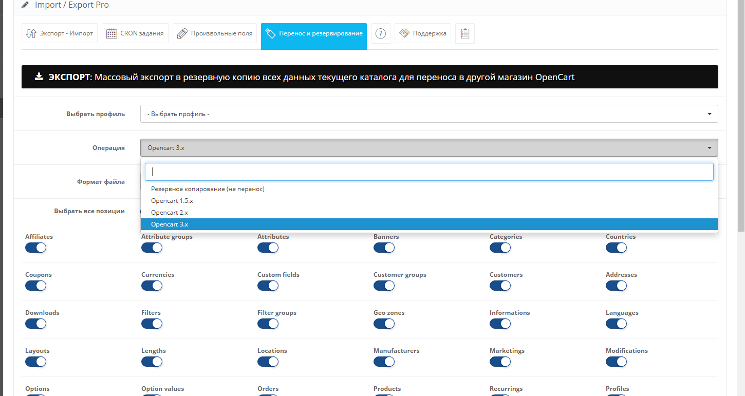Viewport: 745px width, 396px height.
Task: Click the pencil icon on Произвольные поля tab
Action: click(182, 33)
